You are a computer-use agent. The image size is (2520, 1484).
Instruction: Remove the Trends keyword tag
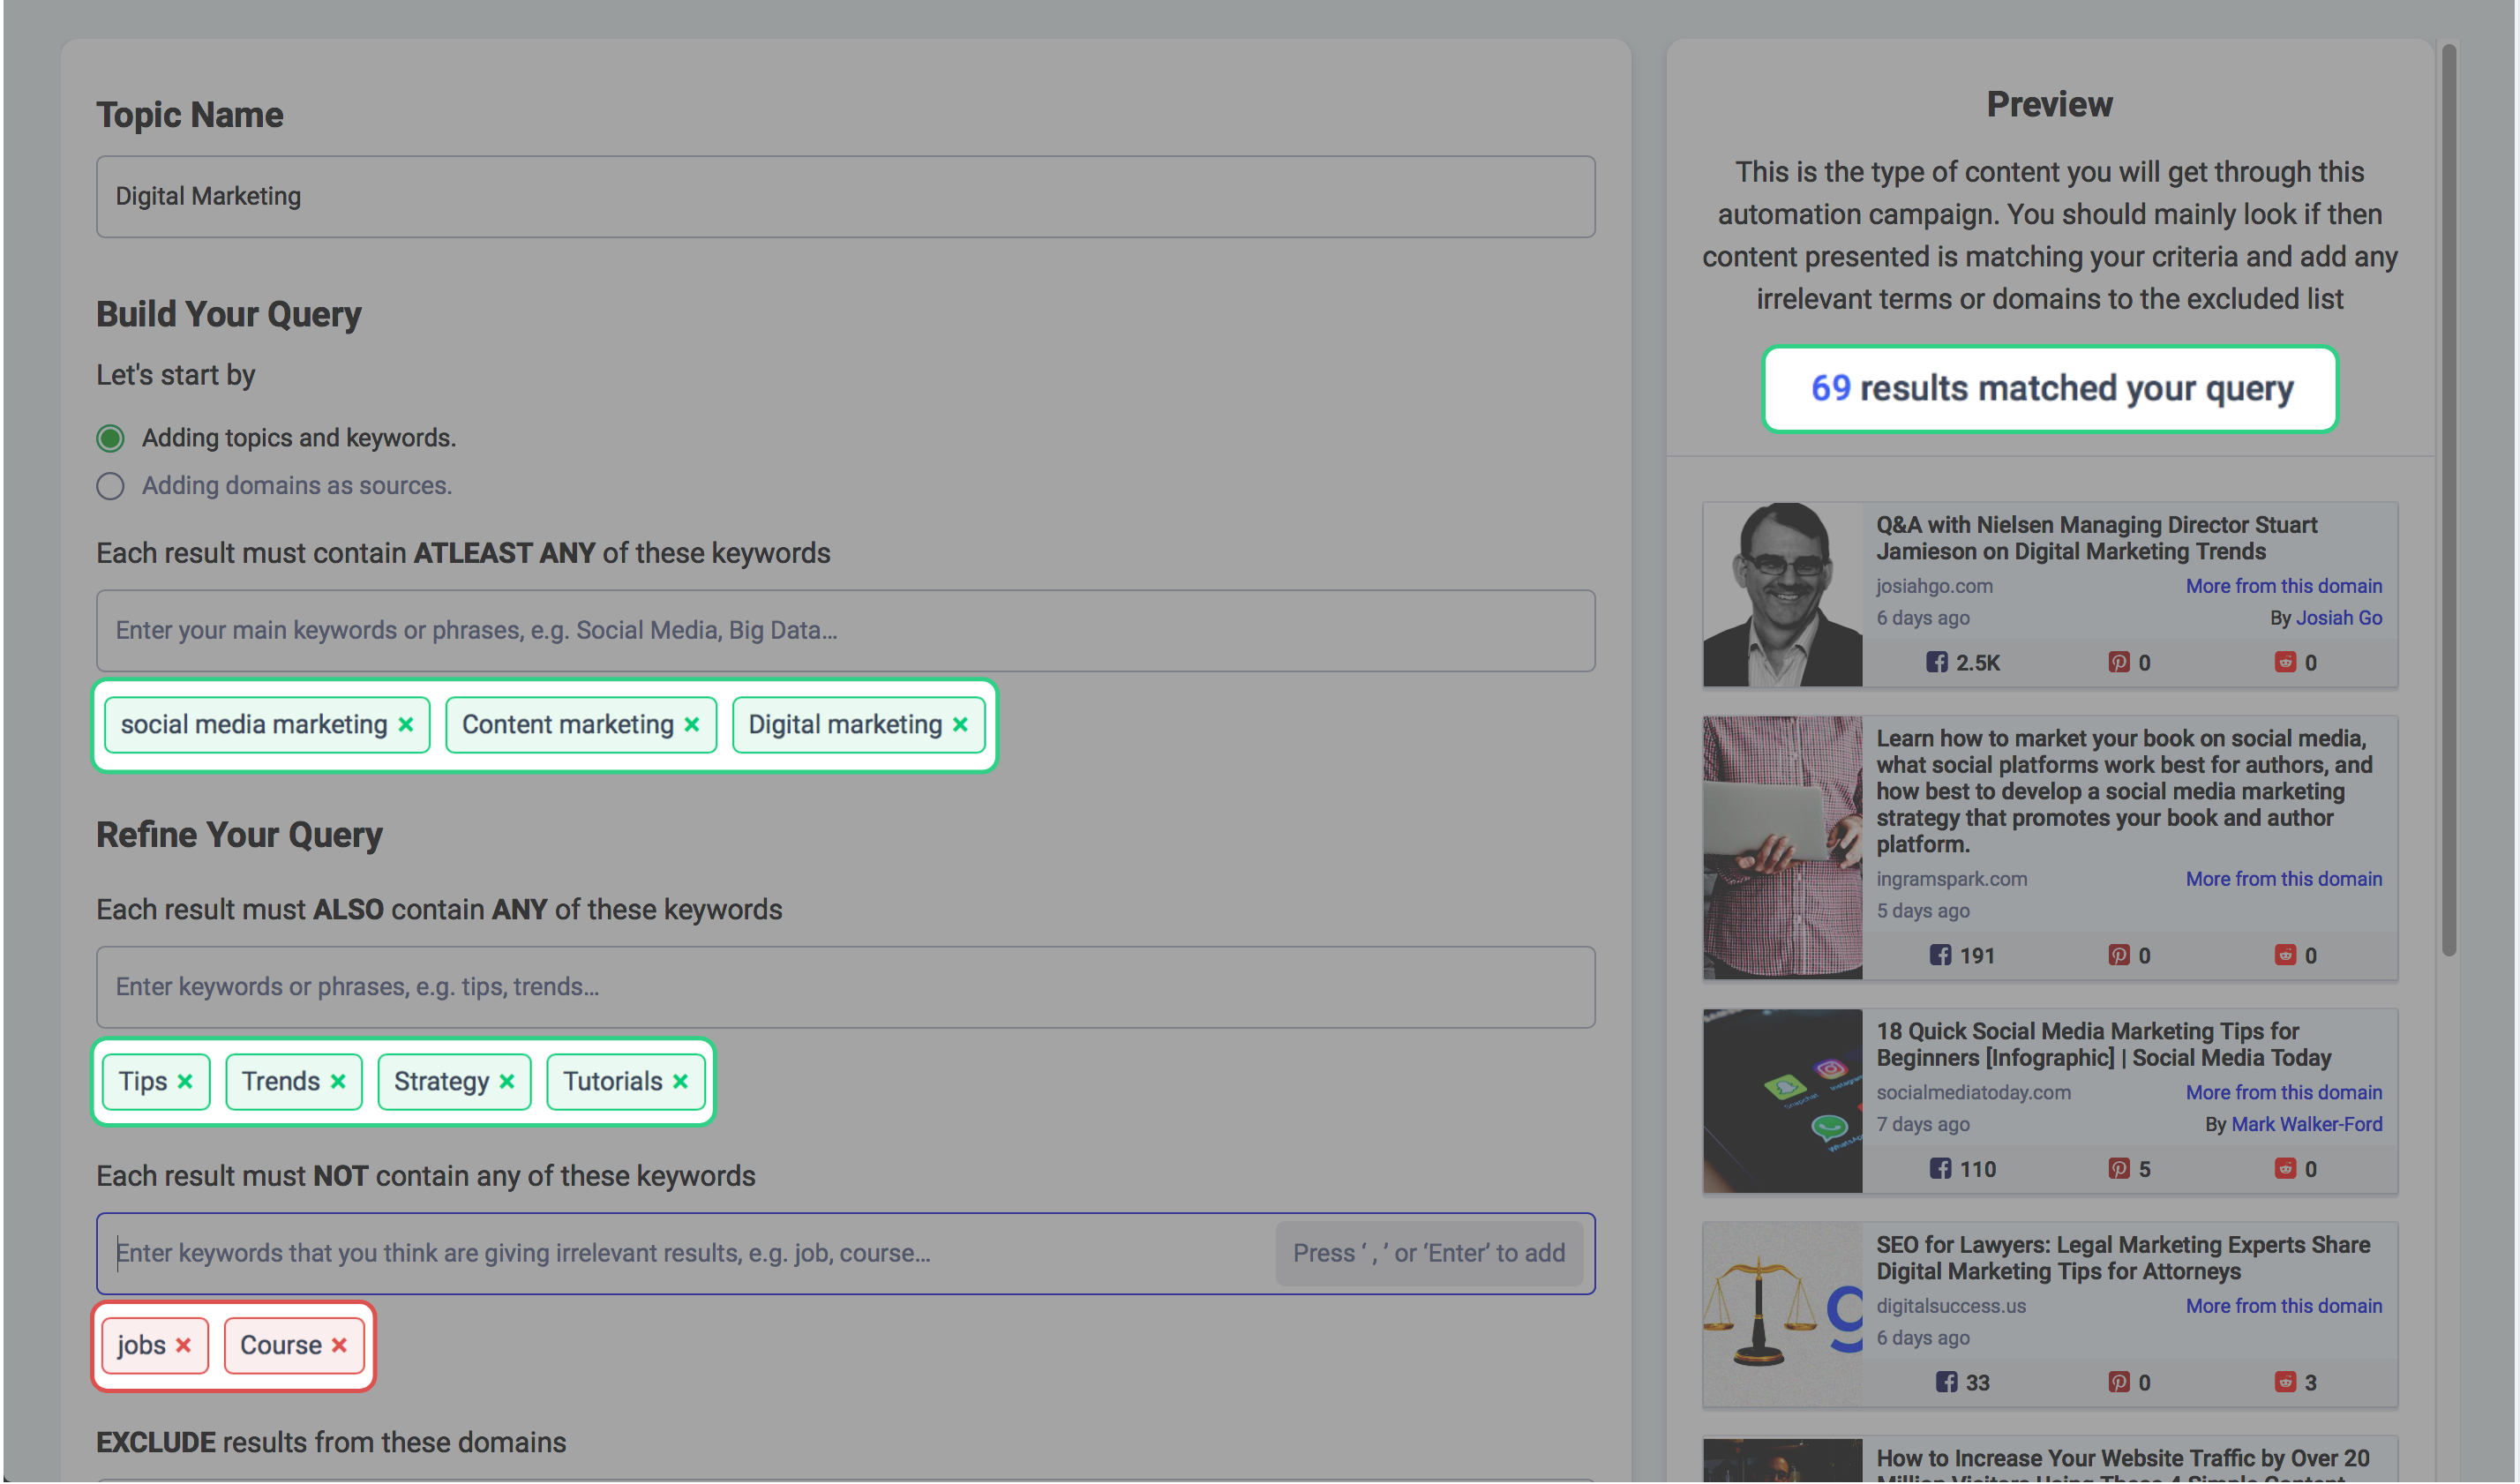click(338, 1082)
